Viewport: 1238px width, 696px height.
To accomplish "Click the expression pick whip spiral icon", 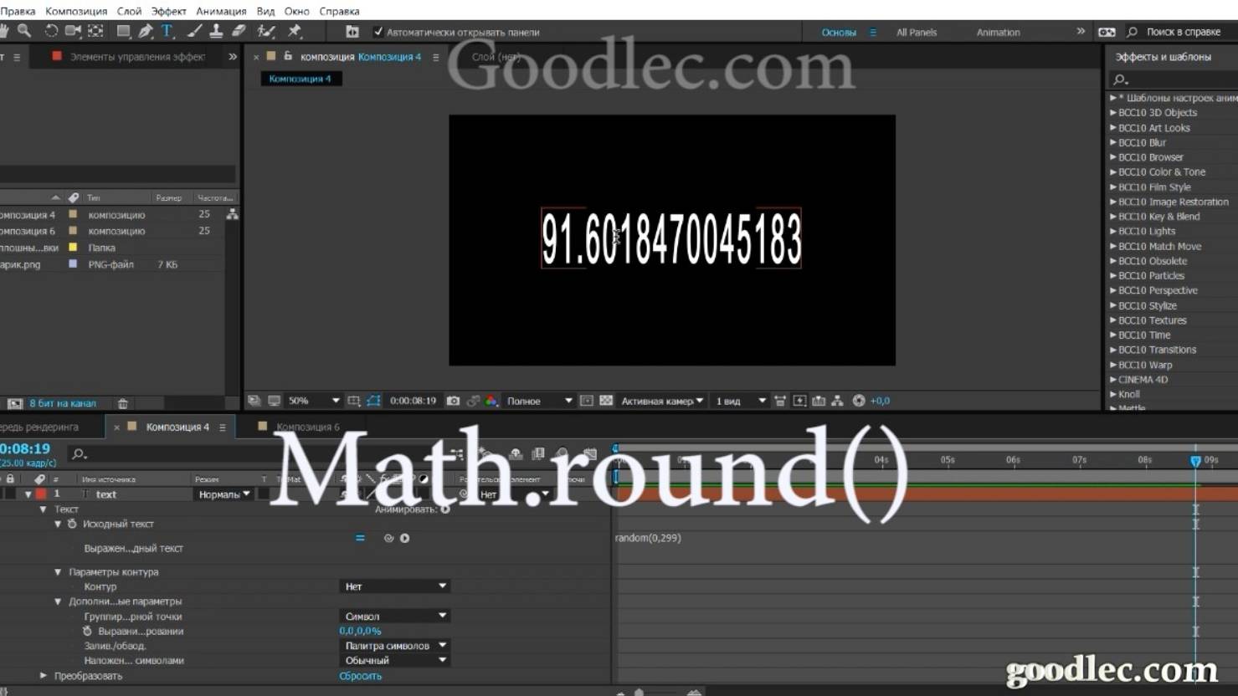I will 388,538.
